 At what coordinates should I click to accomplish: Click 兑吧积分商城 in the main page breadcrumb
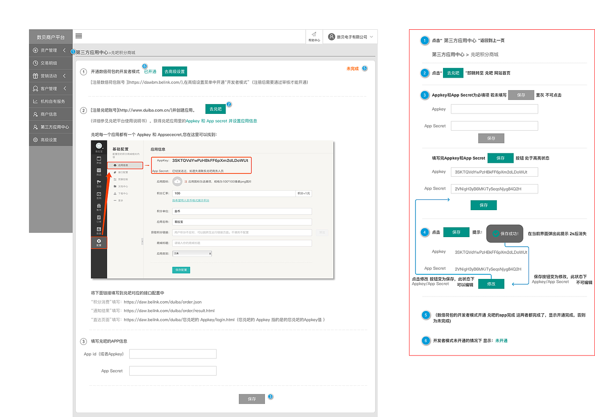(123, 53)
